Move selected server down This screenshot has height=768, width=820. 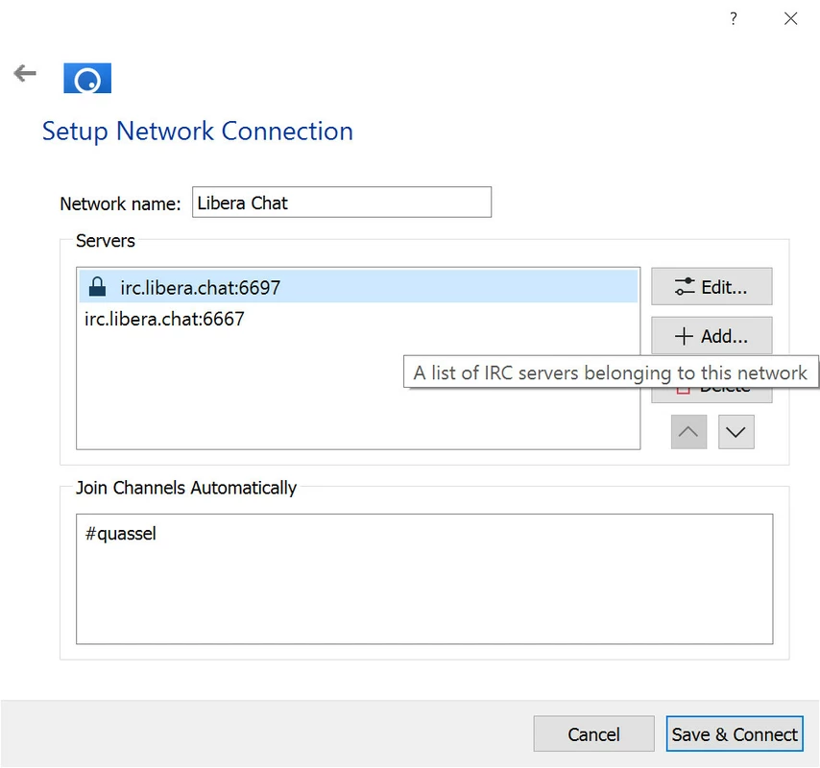click(x=736, y=432)
